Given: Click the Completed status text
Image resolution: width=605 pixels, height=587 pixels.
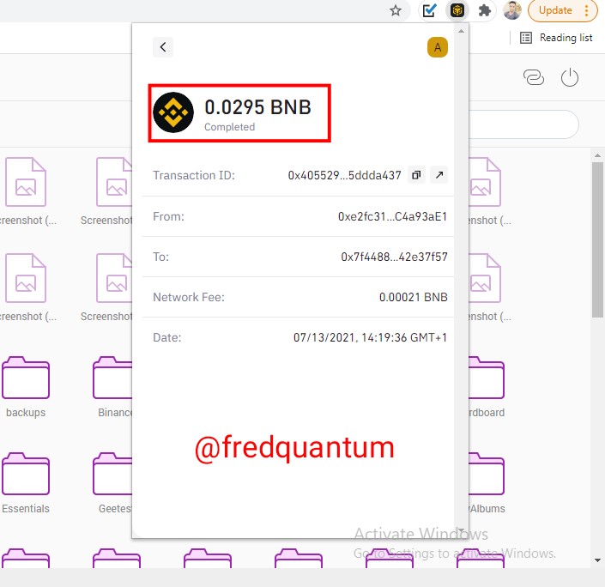Looking at the screenshot, I should [230, 127].
